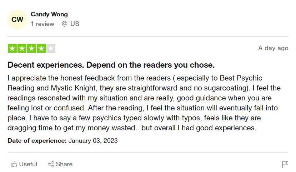Click the review body paragraph

click(144, 103)
